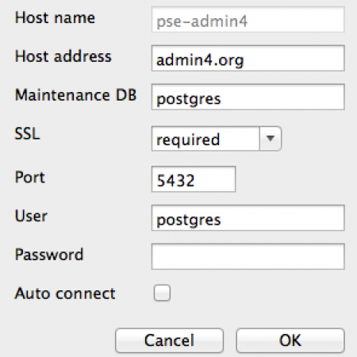Click the empty panel area right of the Port field
Image resolution: width=357 pixels, height=357 pixels.
pyautogui.click(x=294, y=179)
